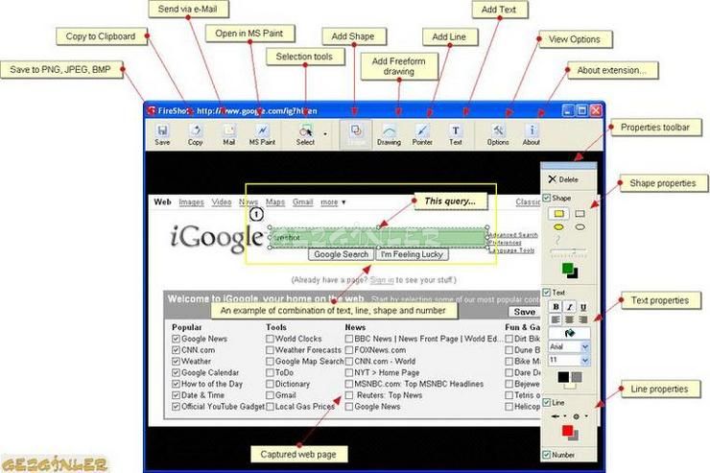The height and width of the screenshot is (473, 710).
Task: Click the Save icon in FireShot toolbar
Action: click(162, 134)
